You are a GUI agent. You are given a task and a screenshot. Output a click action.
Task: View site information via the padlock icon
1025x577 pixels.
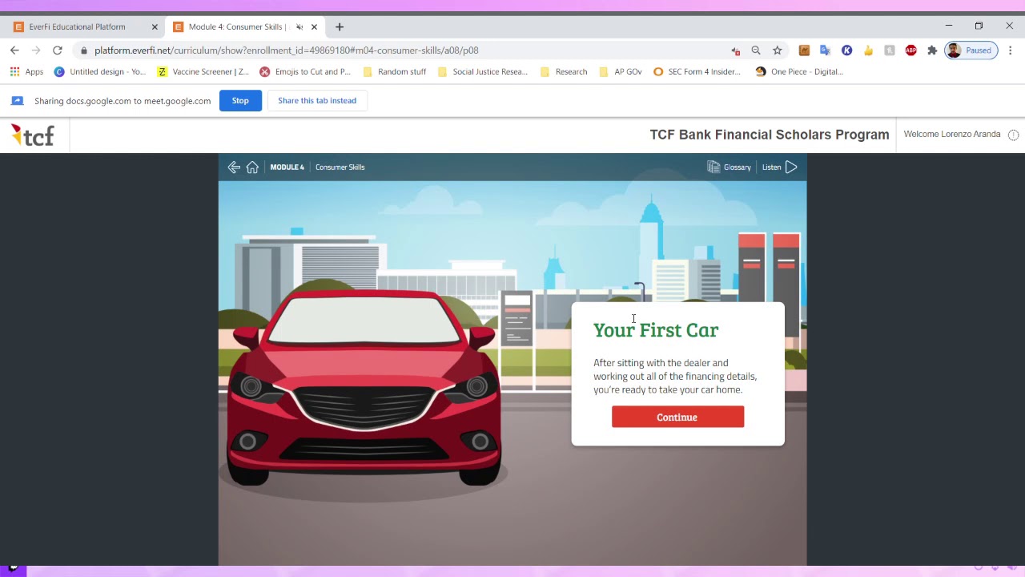tap(83, 50)
